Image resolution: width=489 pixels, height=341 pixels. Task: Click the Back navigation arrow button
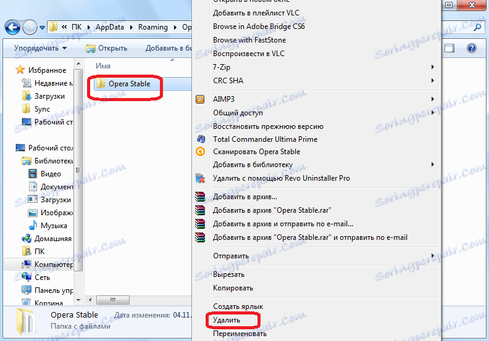[12, 27]
